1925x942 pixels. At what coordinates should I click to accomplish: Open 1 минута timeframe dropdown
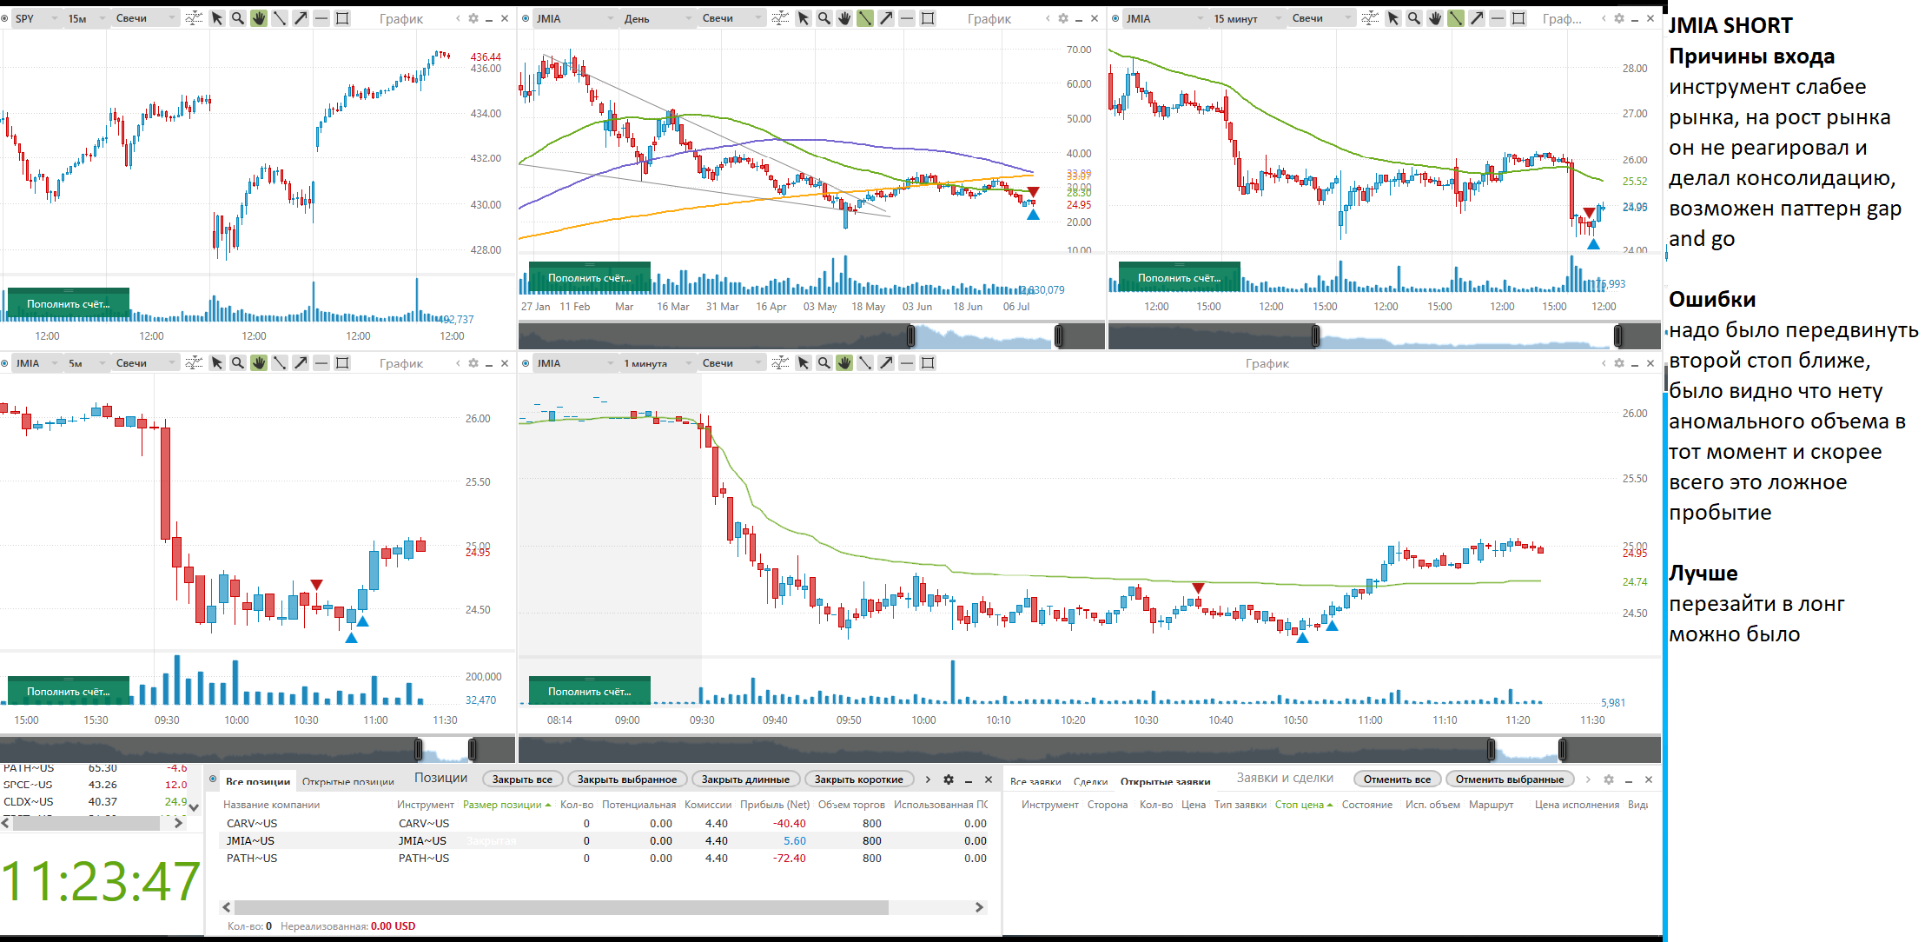[x=658, y=363]
